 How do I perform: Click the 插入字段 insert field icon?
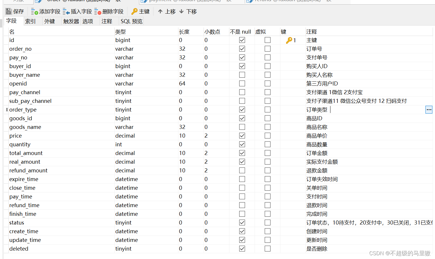pos(67,11)
